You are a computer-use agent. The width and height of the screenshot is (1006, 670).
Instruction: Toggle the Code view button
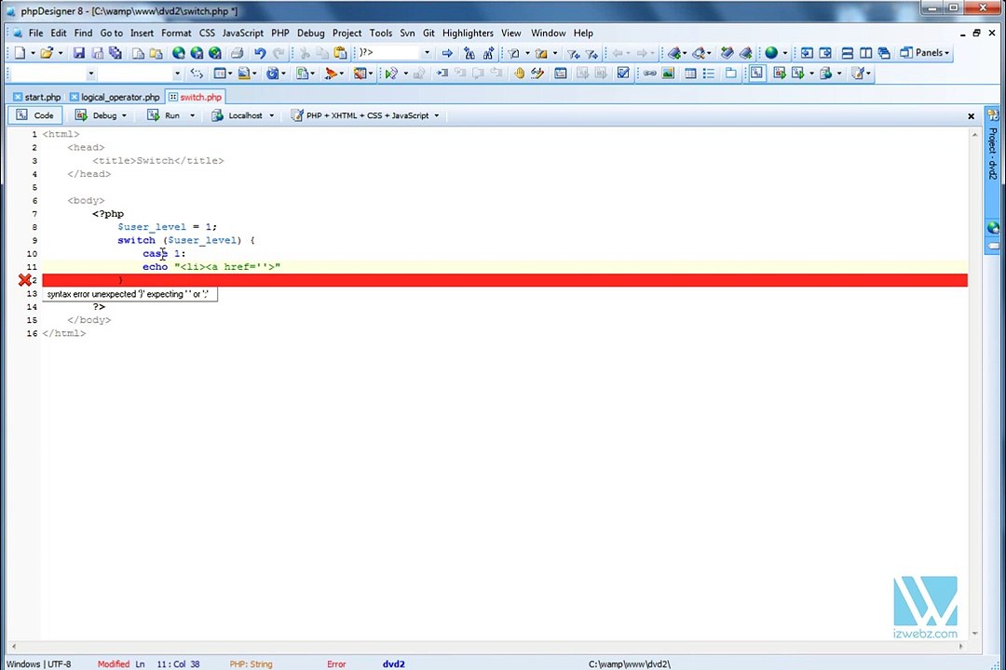click(x=35, y=115)
